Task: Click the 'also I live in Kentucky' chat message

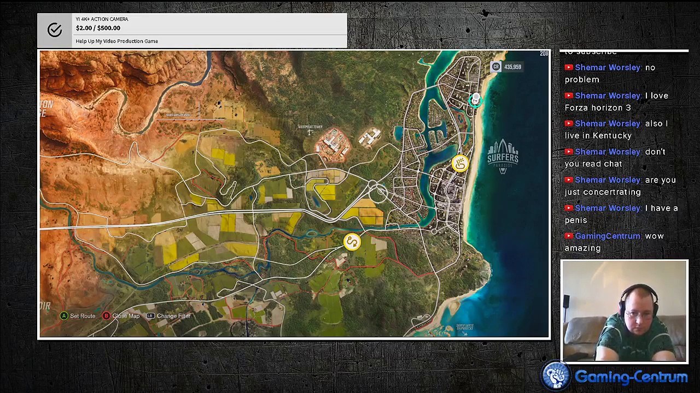Action: (x=616, y=129)
